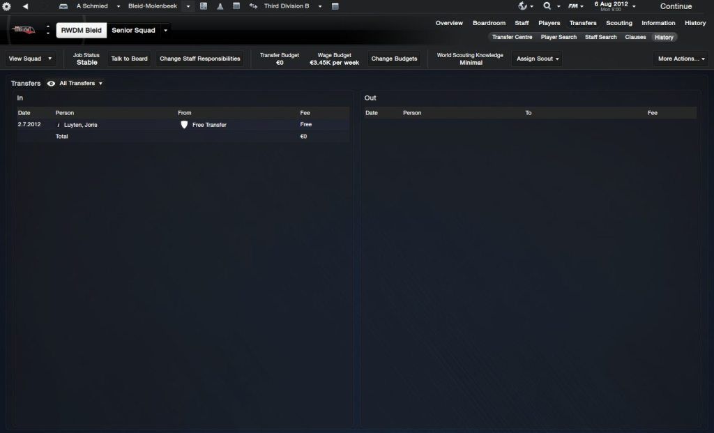The image size is (714, 433).
Task: Click the Wage Budget €3.45K per week value
Action: (335, 63)
